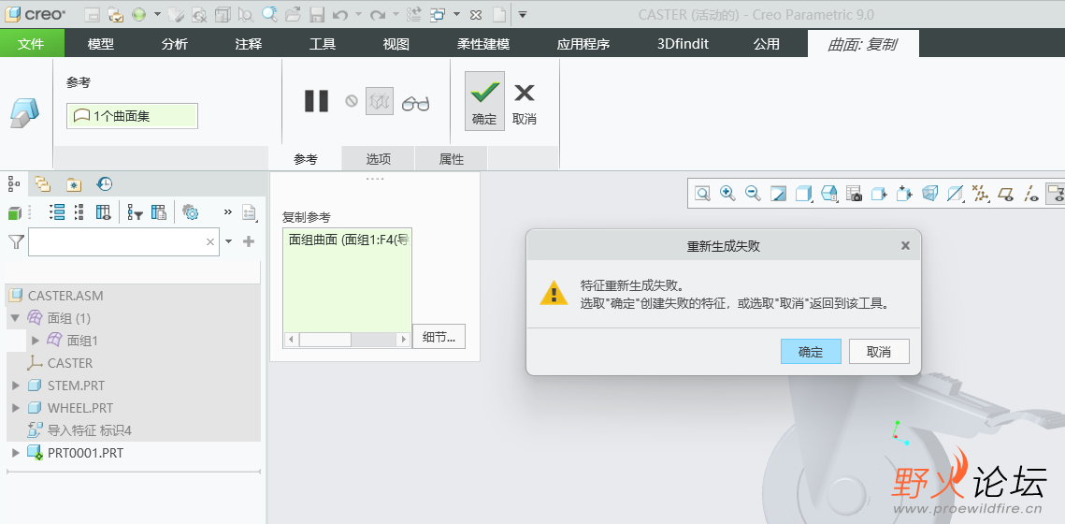Open the 属性 panel tab
The width and height of the screenshot is (1065, 524).
pos(451,159)
